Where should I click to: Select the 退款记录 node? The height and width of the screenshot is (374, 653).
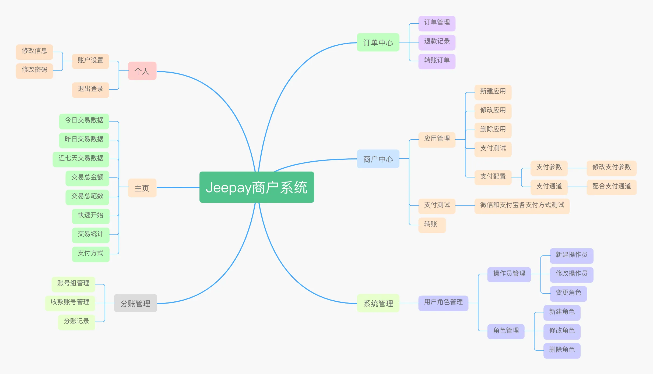coord(437,42)
